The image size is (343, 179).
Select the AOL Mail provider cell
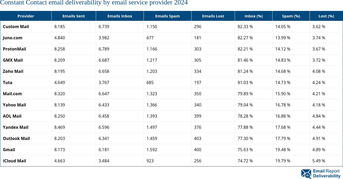coord(26,116)
